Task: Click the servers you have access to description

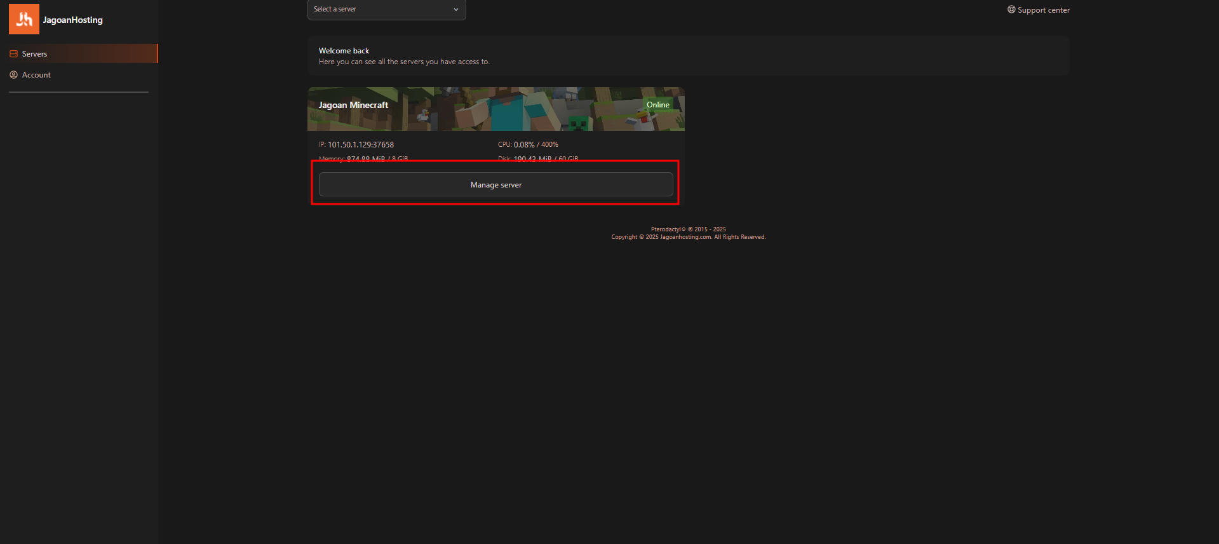Action: coord(404,62)
